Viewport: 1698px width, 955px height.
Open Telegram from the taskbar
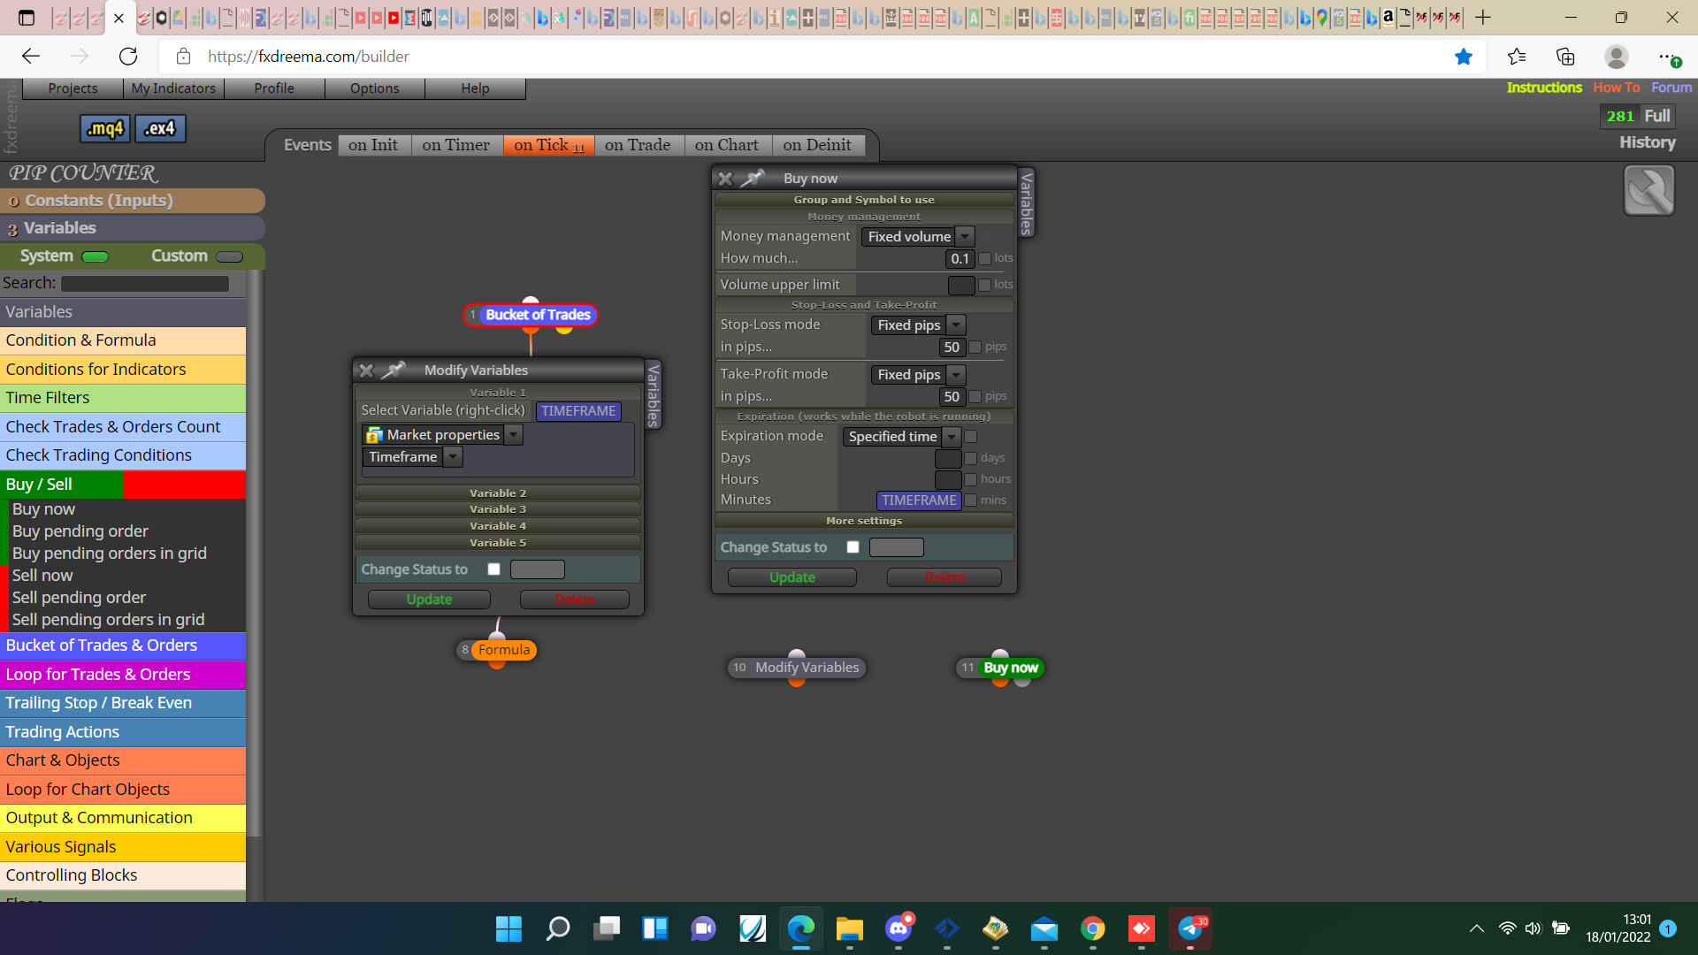1190,929
